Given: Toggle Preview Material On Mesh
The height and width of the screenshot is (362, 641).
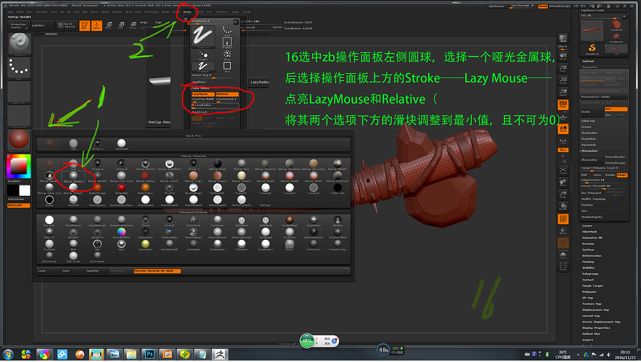Looking at the screenshot, I should click(157, 271).
